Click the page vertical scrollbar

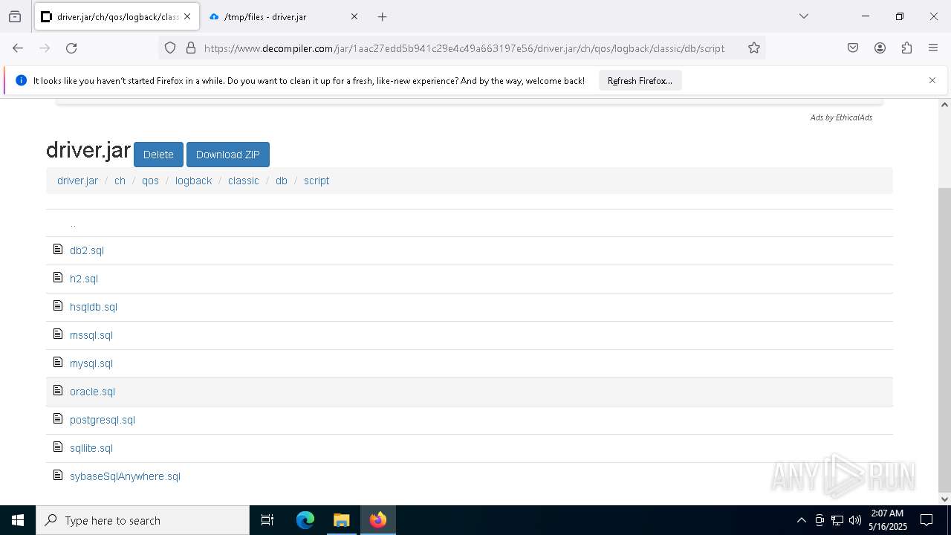tap(944, 340)
